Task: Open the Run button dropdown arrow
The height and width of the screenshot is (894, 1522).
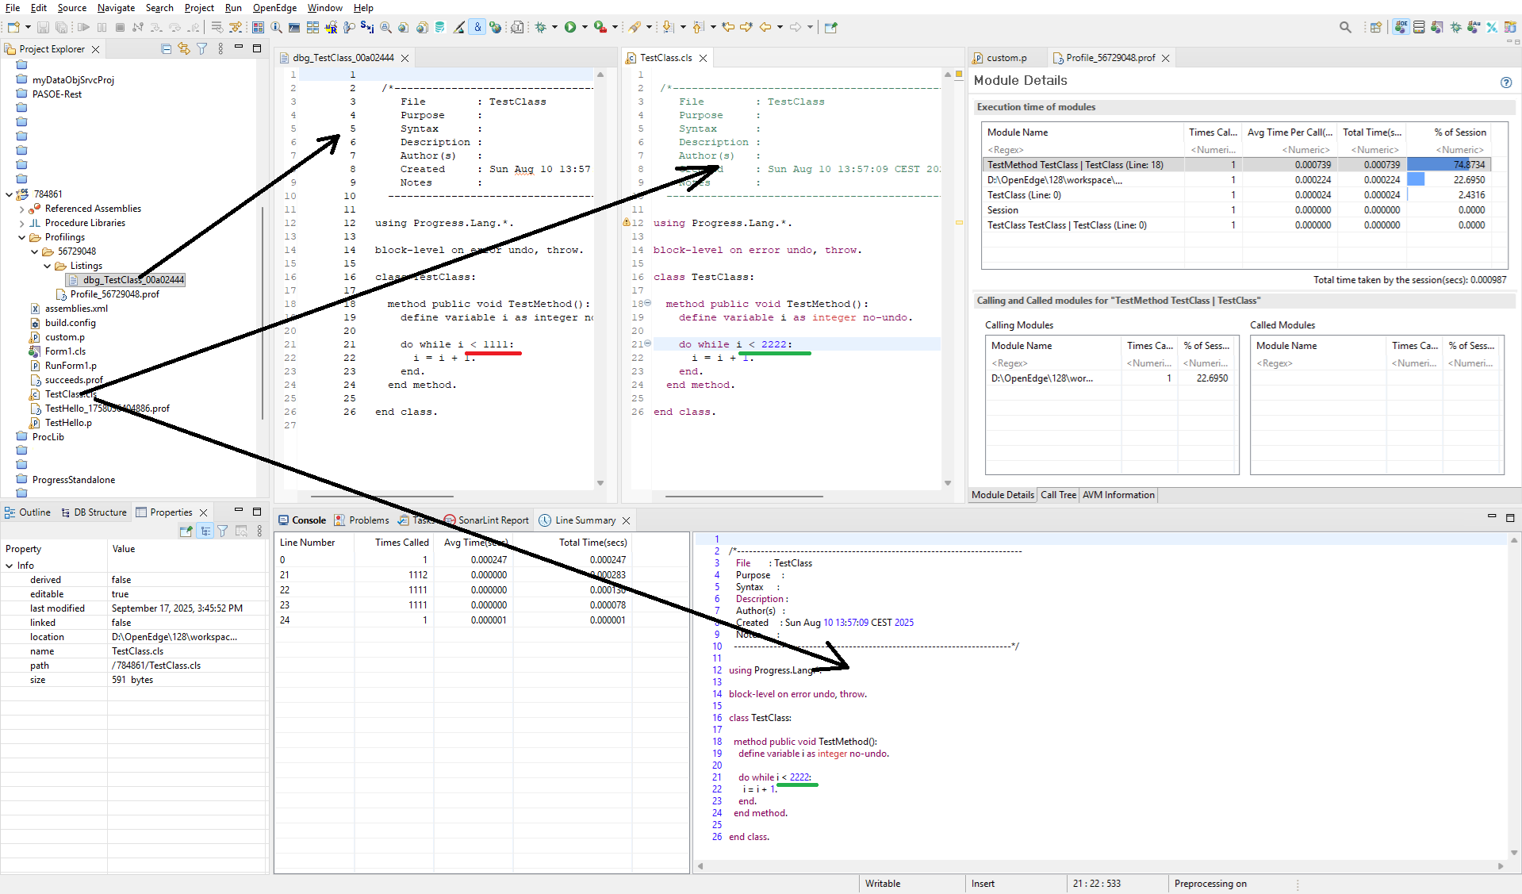Action: [x=585, y=27]
